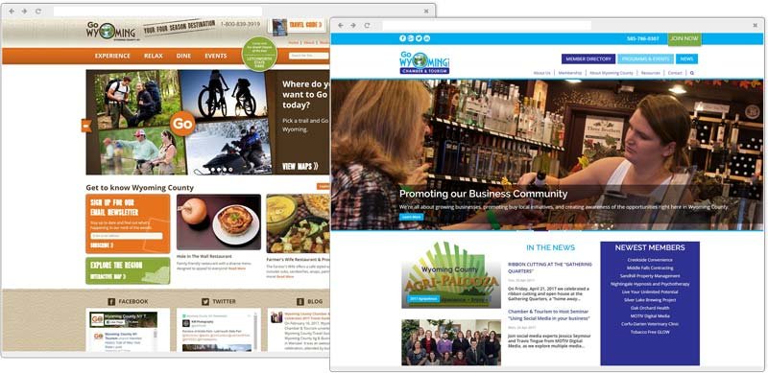Open the Chamber & Tourism to Host Seminar article
Viewport: 768px width, 373px height.
(548, 315)
